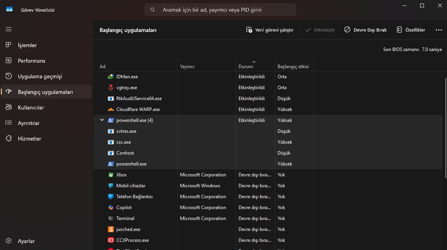Select Telefon Bağlantısı name text
This screenshot has width=447, height=250.
tap(134, 197)
